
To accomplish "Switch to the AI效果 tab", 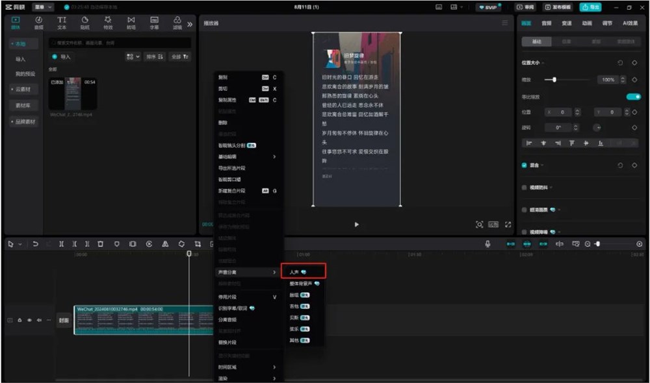I will pos(630,23).
